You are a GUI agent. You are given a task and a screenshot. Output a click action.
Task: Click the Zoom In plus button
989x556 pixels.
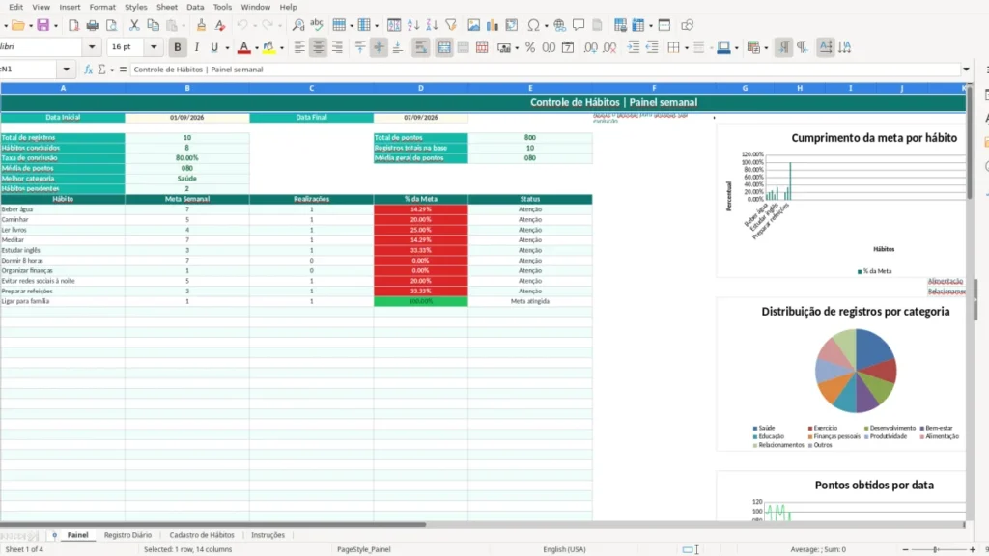point(972,549)
